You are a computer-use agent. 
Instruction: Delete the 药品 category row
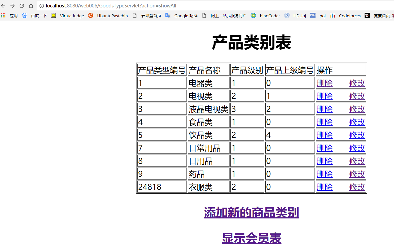pos(325,174)
